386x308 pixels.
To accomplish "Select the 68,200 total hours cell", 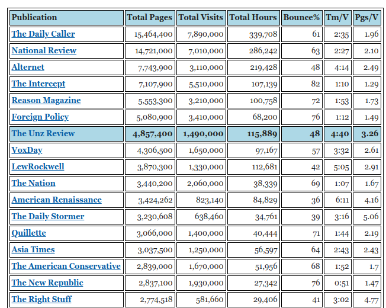I will point(253,117).
